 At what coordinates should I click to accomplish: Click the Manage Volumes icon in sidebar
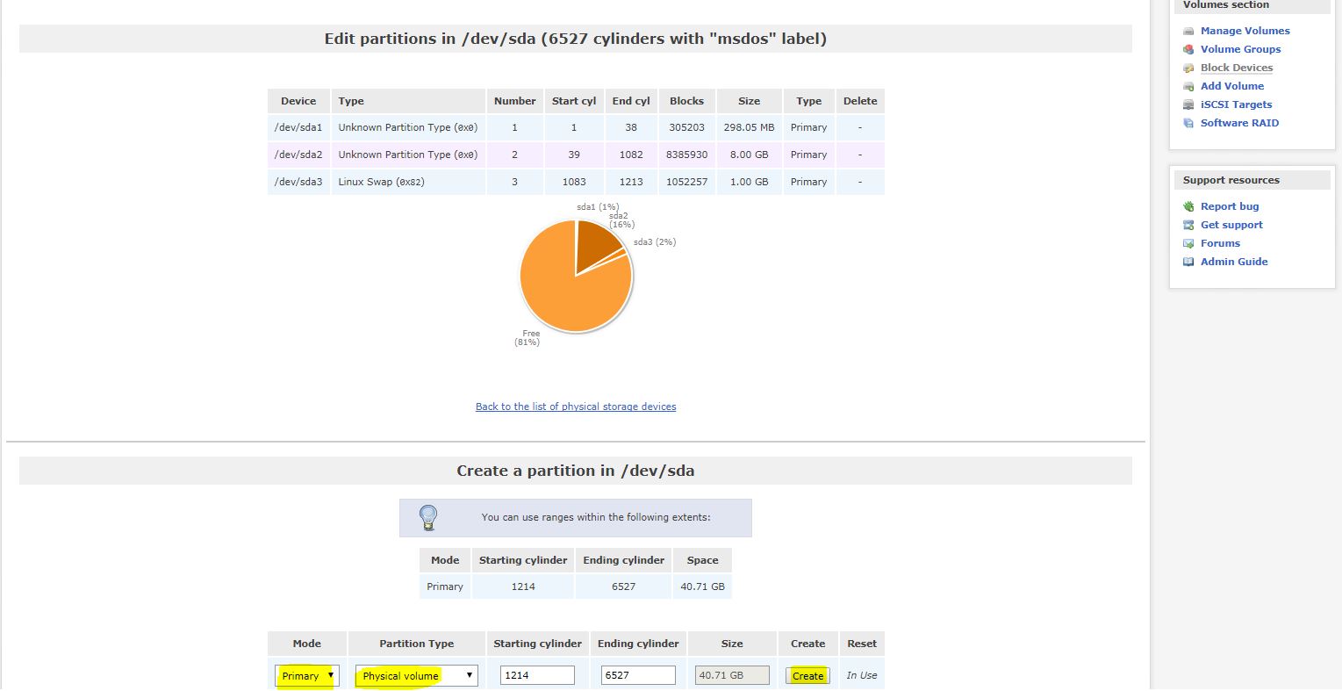[1188, 31]
